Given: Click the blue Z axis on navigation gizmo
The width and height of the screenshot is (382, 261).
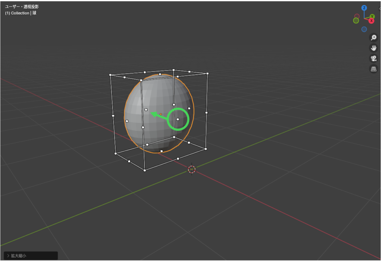Looking at the screenshot, I should pos(364,8).
